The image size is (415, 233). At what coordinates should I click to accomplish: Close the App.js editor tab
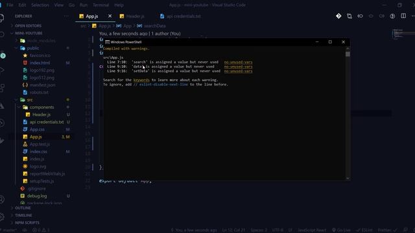coord(110,16)
